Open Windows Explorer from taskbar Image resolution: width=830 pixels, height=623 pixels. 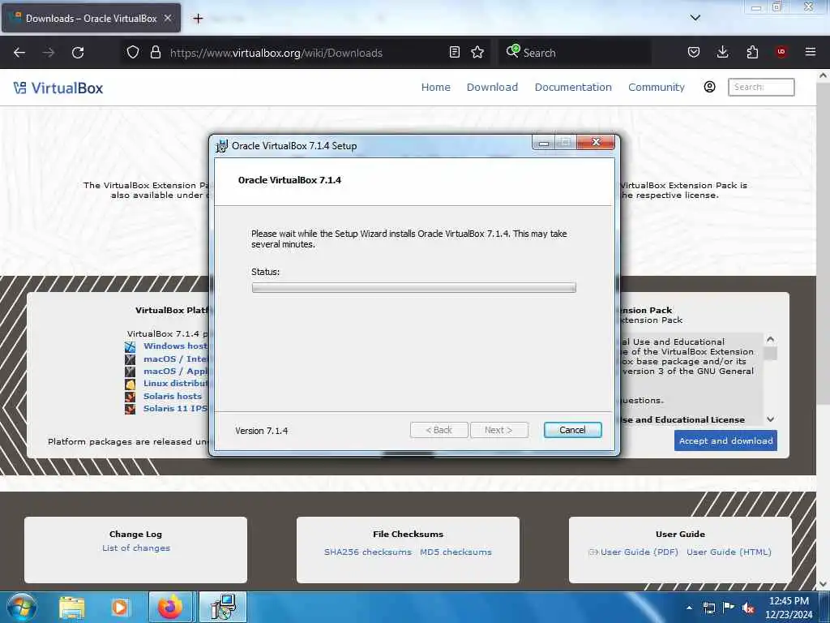tap(71, 608)
